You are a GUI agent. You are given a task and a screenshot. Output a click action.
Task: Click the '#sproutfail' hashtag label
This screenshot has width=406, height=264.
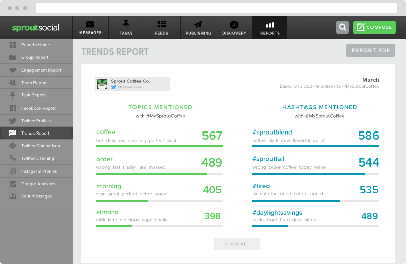268,159
